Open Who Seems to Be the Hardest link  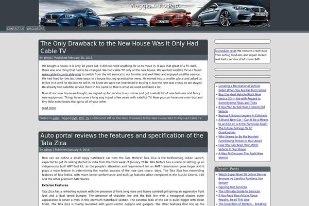point(240,139)
